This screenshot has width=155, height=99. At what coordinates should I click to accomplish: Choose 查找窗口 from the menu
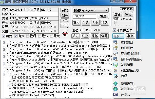pyautogui.click(x=127, y=43)
